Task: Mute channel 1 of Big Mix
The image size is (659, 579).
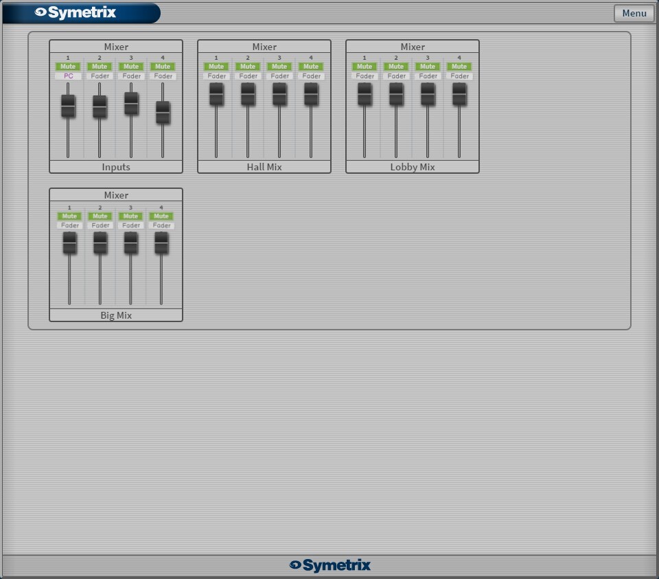Action: click(x=69, y=216)
